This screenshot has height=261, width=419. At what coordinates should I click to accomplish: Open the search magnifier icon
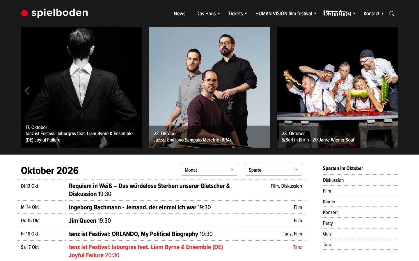[x=392, y=14]
